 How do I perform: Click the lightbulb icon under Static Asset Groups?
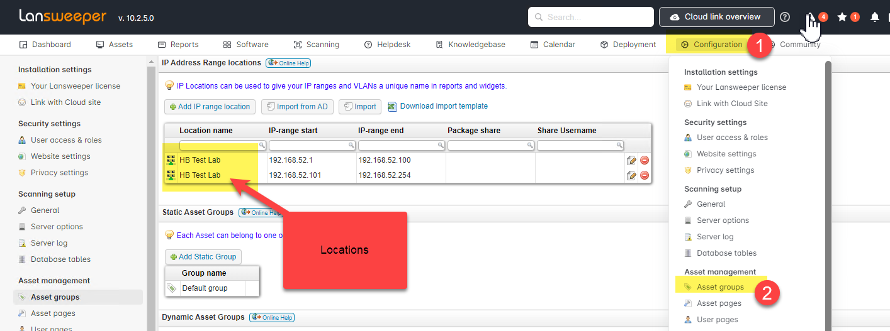[x=169, y=236]
